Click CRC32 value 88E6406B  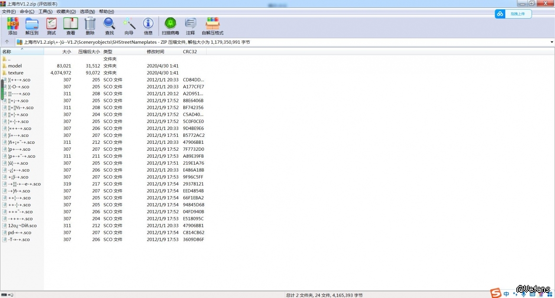click(193, 100)
